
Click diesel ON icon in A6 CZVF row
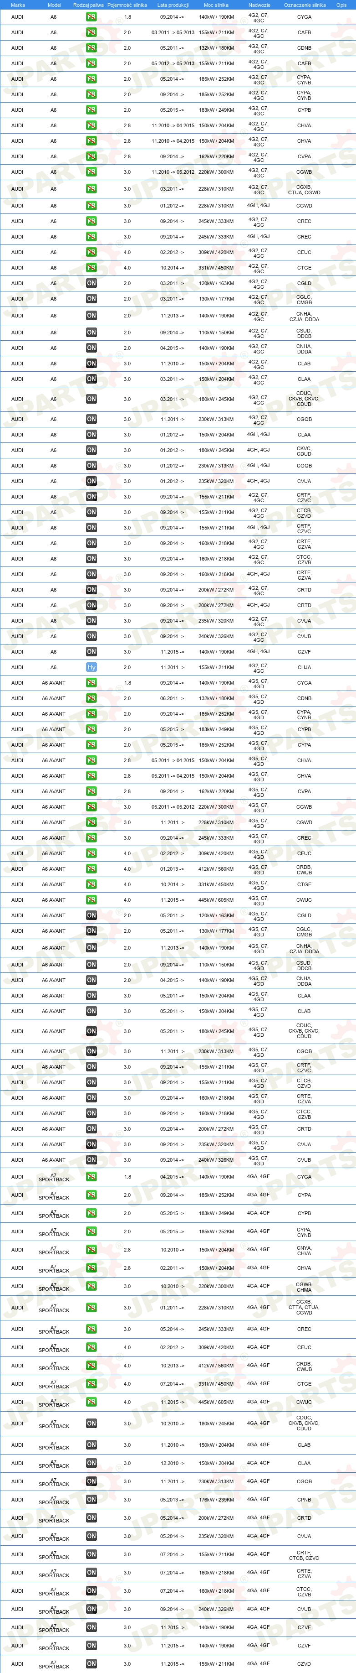pos(92,652)
